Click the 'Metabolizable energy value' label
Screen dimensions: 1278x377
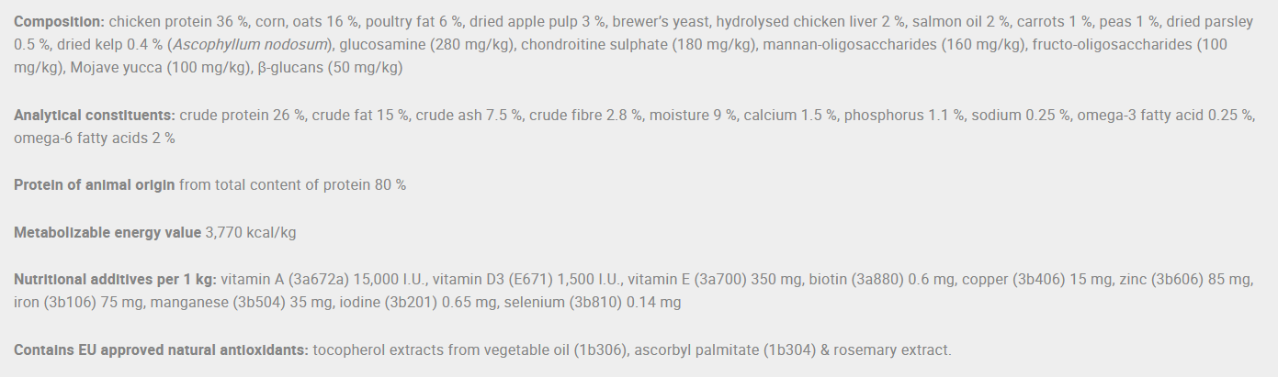[x=107, y=233]
